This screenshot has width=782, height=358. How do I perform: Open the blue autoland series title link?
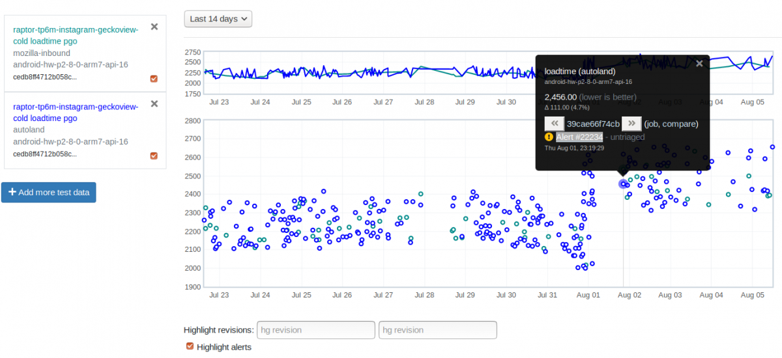pos(76,112)
